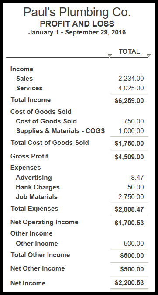Select the Expenses section heading
Screen dimensions: 158x295
coord(25,168)
